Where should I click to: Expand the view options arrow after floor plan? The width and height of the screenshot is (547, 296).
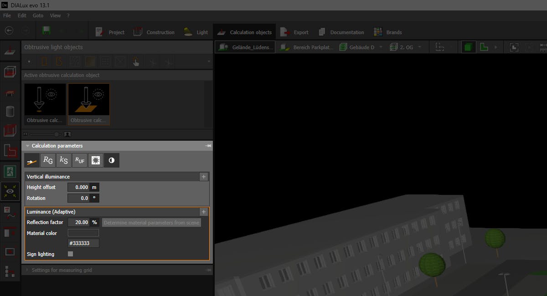pyautogui.click(x=496, y=47)
